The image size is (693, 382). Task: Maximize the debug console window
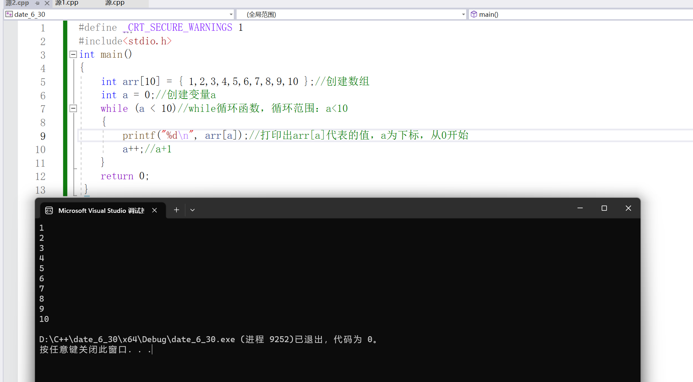point(604,208)
